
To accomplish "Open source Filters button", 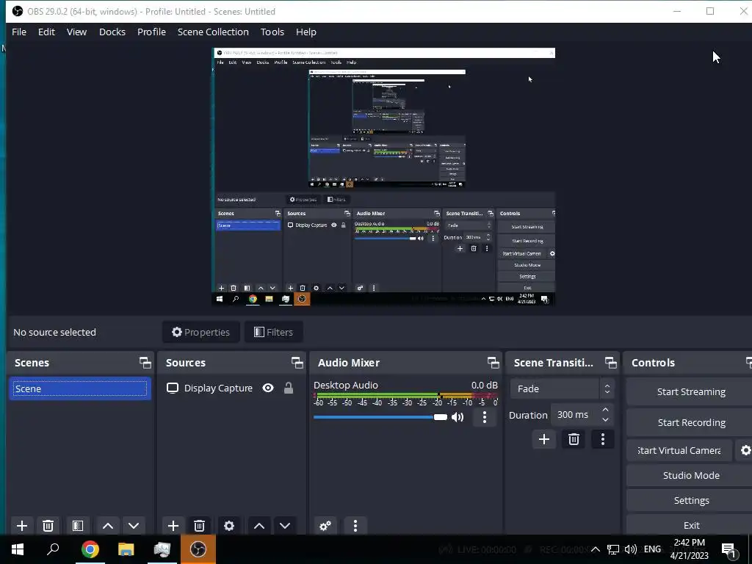I will tap(273, 333).
